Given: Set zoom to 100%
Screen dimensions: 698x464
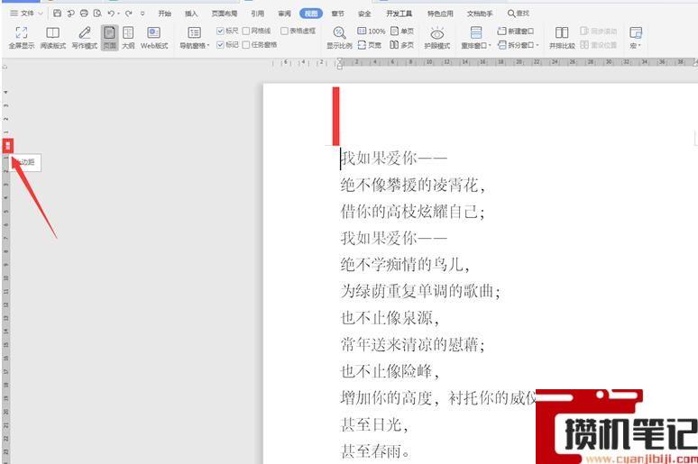Looking at the screenshot, I should [372, 31].
